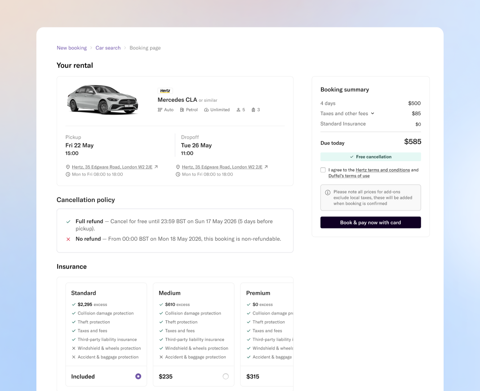Click the Mercedes CLA car name
The image size is (480, 391).
[177, 100]
